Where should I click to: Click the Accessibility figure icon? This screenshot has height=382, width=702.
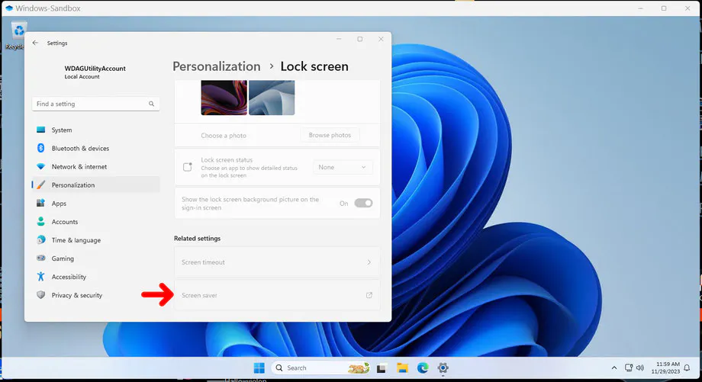pyautogui.click(x=40, y=277)
